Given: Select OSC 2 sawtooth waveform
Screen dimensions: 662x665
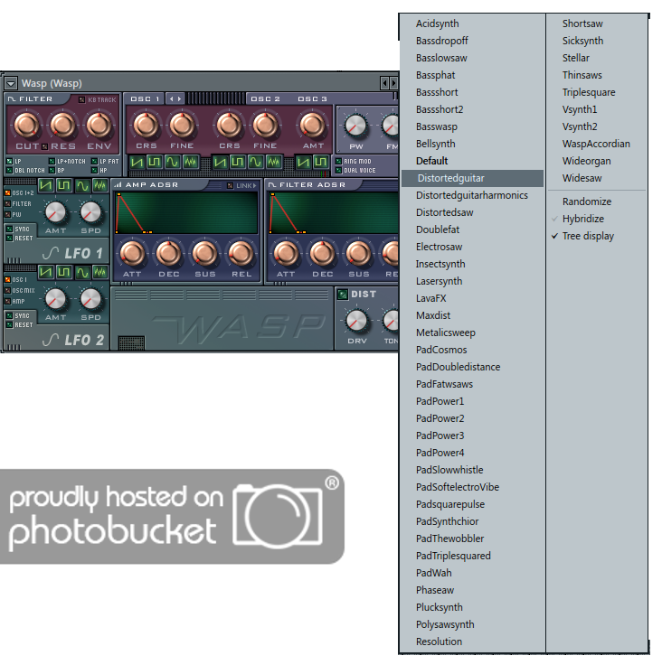Looking at the screenshot, I should pyautogui.click(x=220, y=162).
